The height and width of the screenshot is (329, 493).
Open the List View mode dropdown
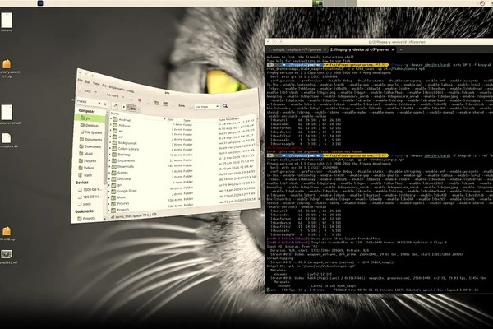206,106
